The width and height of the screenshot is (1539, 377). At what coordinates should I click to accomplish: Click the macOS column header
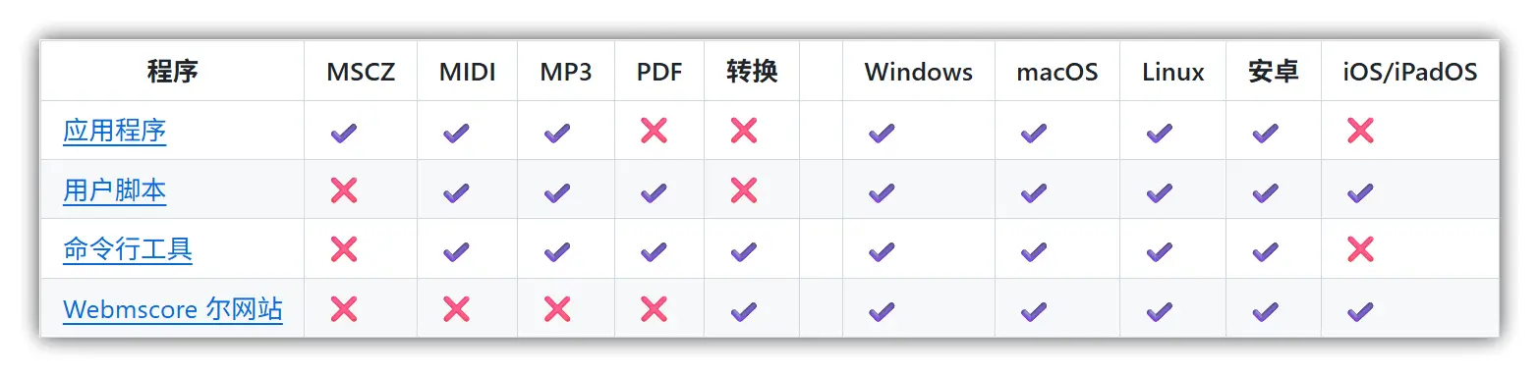coord(1057,72)
